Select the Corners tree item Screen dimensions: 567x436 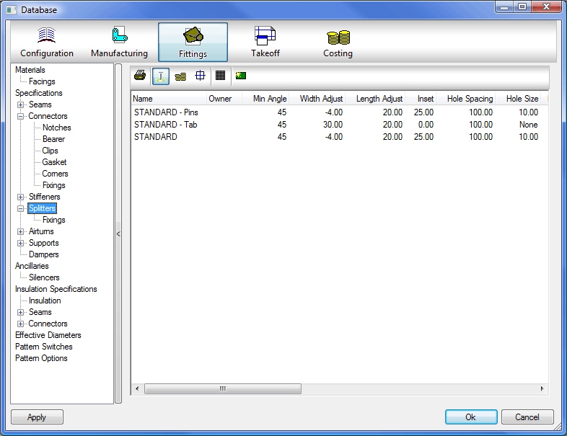[55, 174]
